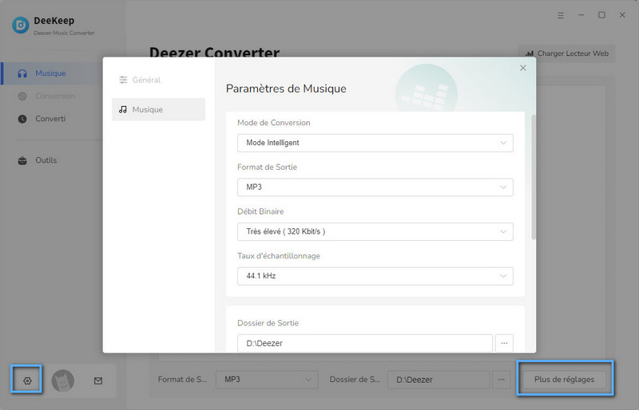This screenshot has height=410, width=639.
Task: Click the DeeKeep logo icon
Action: 21,26
